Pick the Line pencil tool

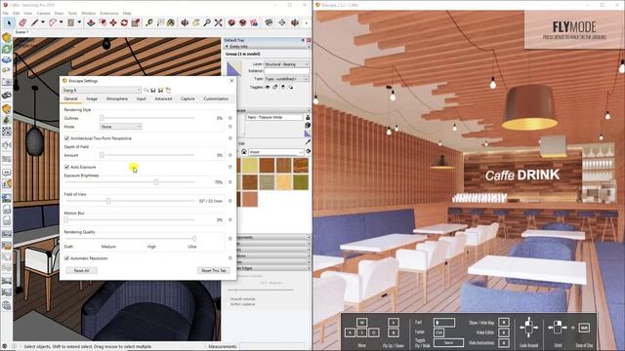(35, 22)
